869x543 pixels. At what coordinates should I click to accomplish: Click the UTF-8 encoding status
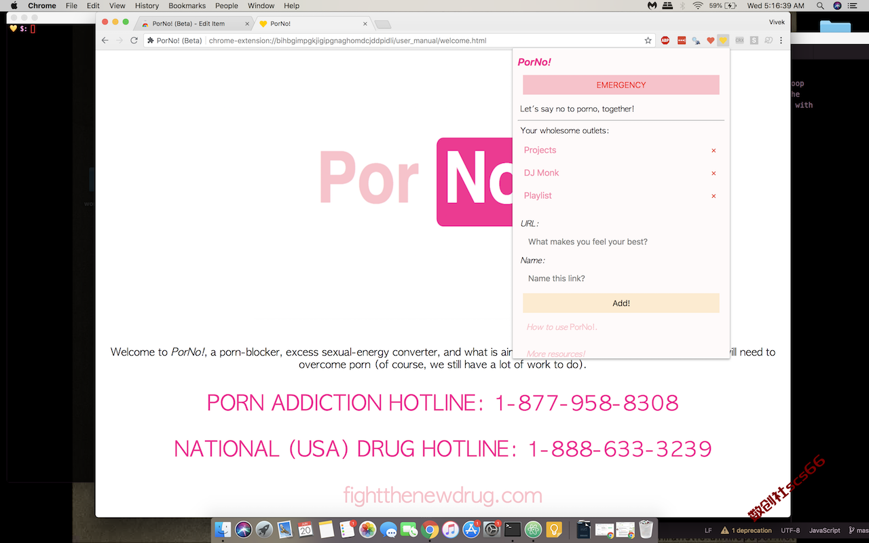790,531
